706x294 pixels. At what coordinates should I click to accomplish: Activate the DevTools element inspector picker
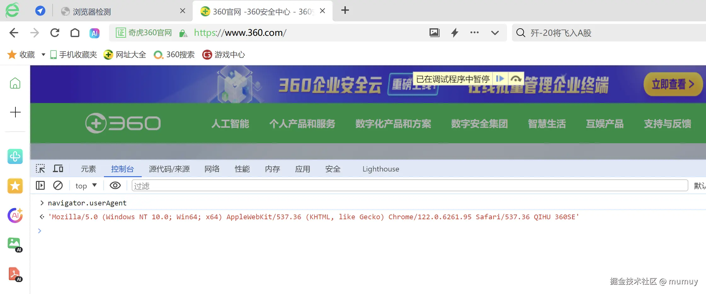40,169
